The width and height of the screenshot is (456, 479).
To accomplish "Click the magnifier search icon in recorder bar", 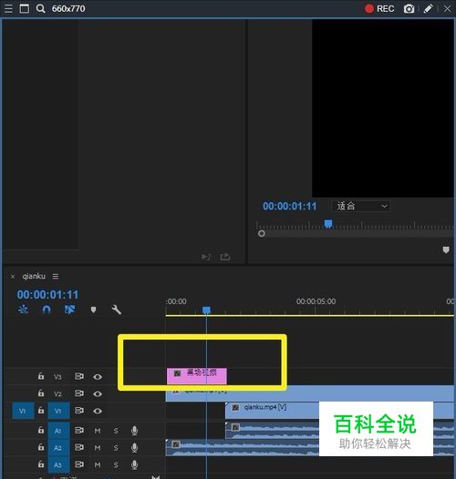I will [40, 8].
